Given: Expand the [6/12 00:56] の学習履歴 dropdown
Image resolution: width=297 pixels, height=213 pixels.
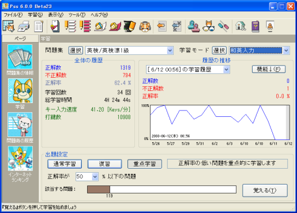Looking at the screenshot, I should [x=227, y=70].
